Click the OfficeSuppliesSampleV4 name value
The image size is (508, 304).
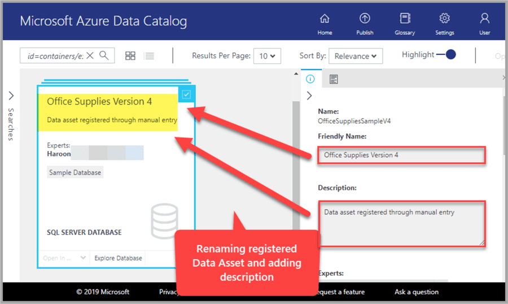pyautogui.click(x=354, y=121)
